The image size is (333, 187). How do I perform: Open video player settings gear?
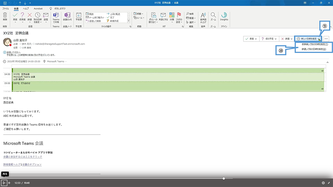(x=323, y=183)
